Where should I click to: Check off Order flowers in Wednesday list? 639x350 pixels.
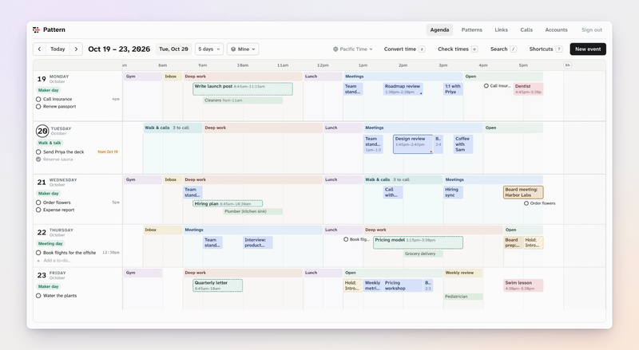point(38,203)
